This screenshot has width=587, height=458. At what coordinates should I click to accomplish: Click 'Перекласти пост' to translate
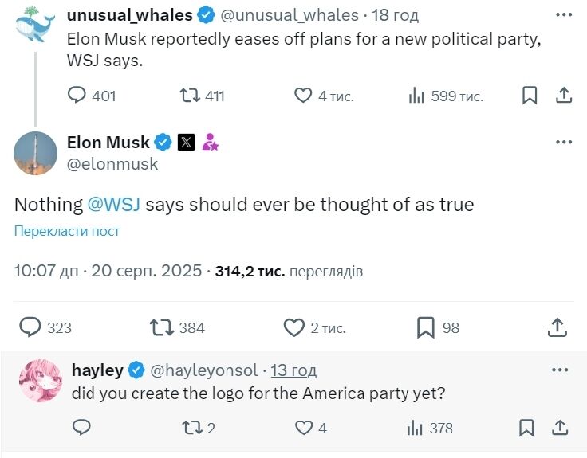point(67,231)
